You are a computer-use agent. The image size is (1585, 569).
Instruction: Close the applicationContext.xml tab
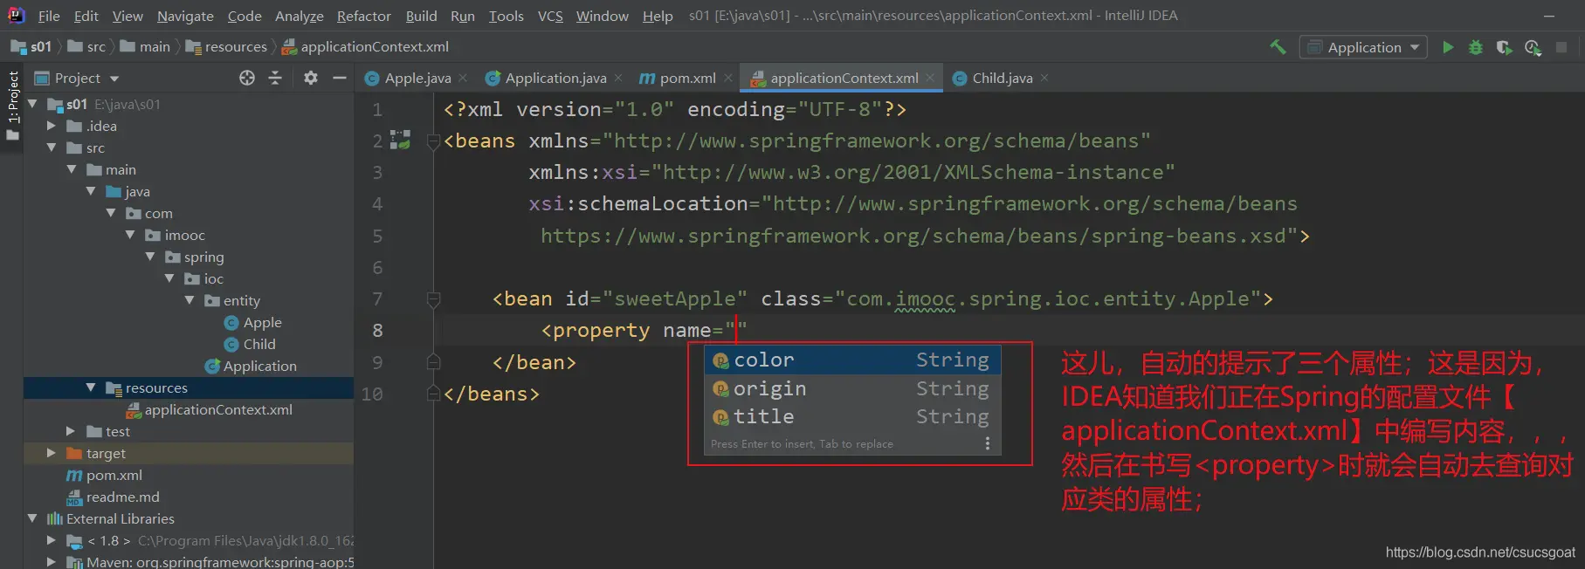[930, 78]
